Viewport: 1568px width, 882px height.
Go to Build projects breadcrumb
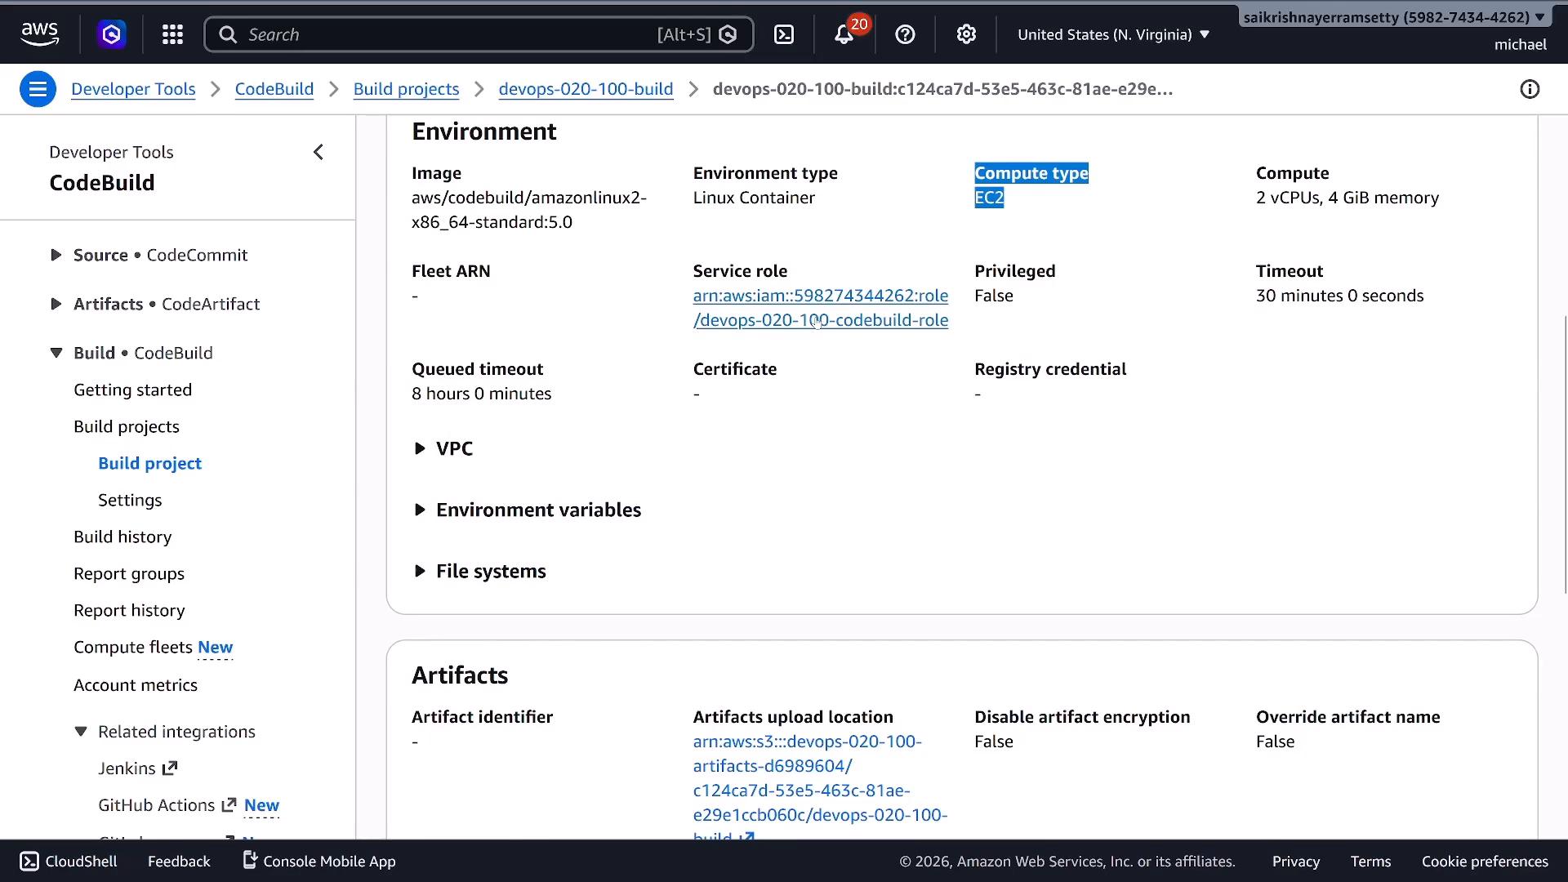[406, 89]
